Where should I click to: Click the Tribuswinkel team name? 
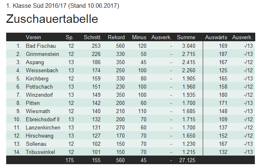[40, 152]
